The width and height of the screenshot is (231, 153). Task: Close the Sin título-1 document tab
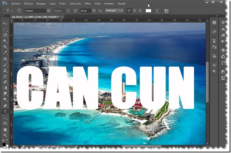(62, 17)
